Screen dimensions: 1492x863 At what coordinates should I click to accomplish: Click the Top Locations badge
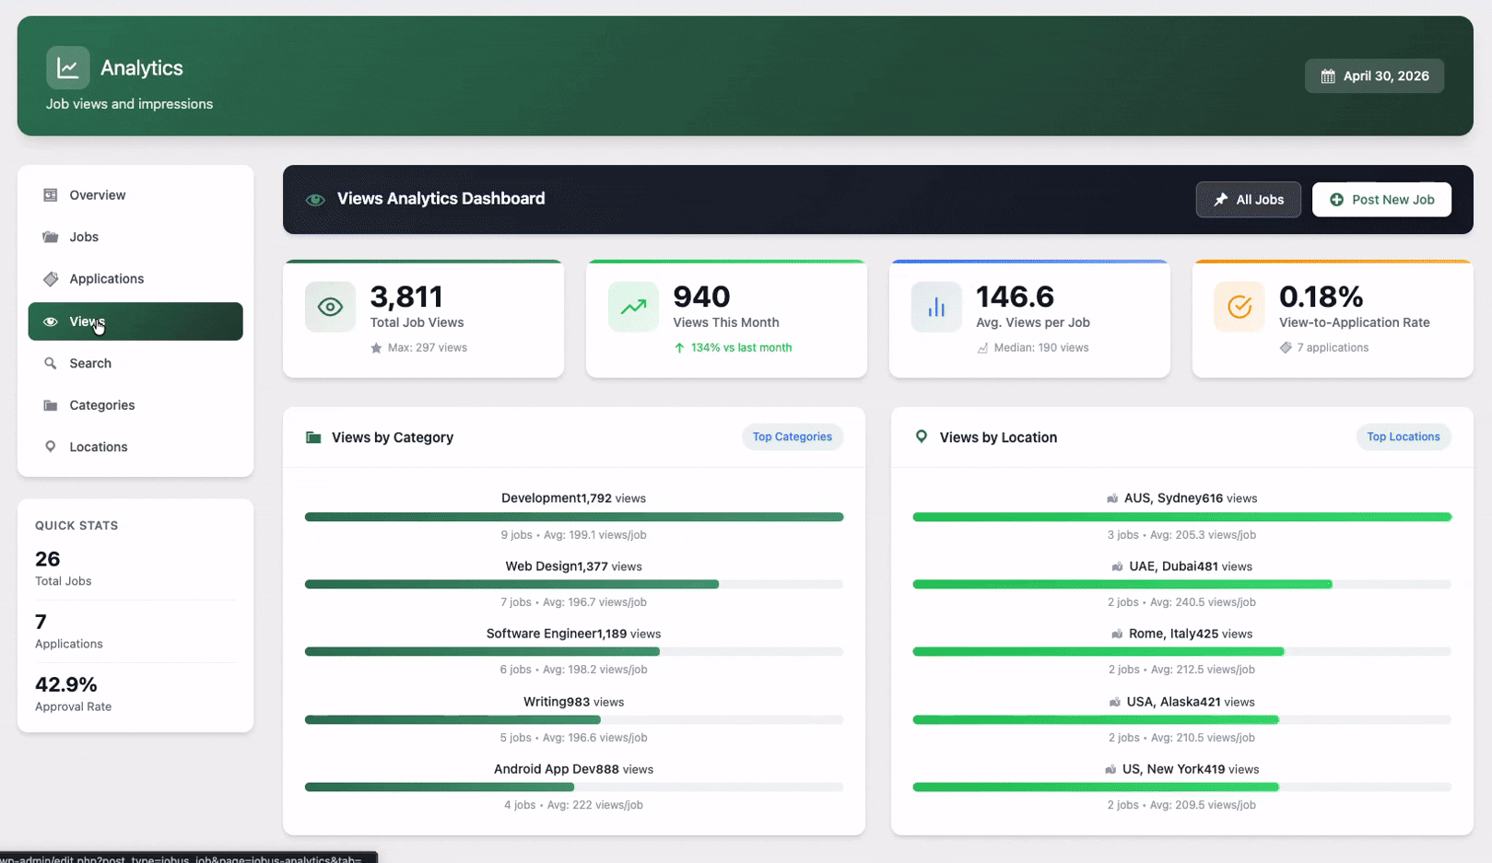coord(1403,437)
